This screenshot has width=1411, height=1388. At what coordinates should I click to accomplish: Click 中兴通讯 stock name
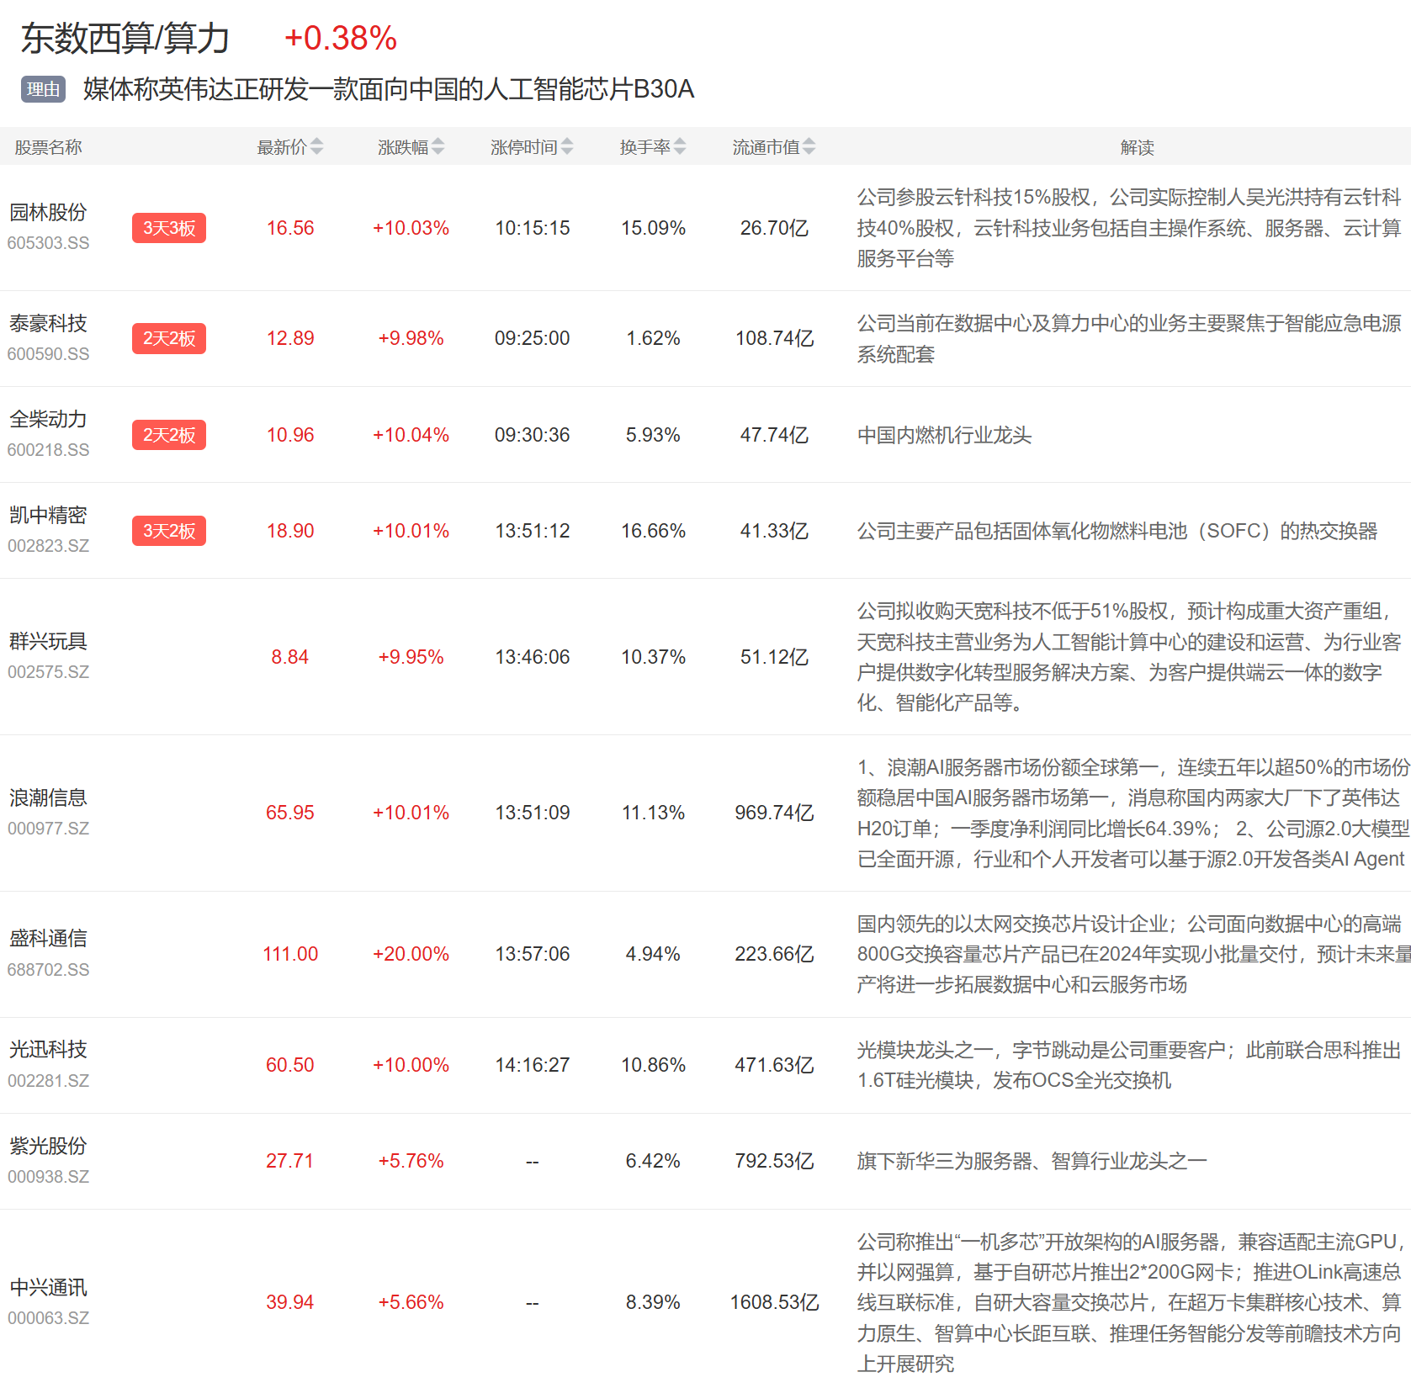[x=48, y=1288]
